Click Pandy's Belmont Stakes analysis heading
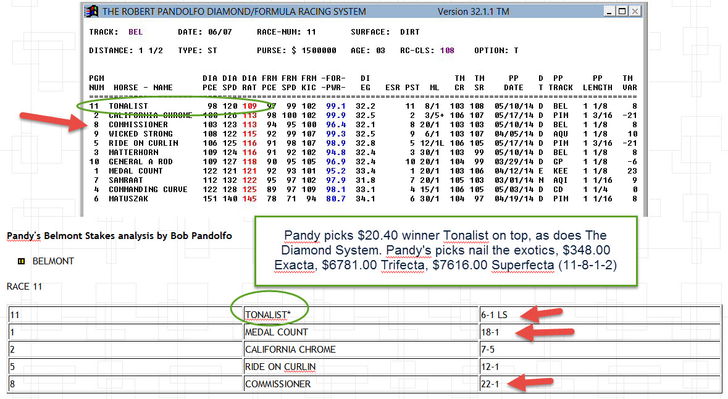Screen dimensions: 728x399 pos(119,236)
